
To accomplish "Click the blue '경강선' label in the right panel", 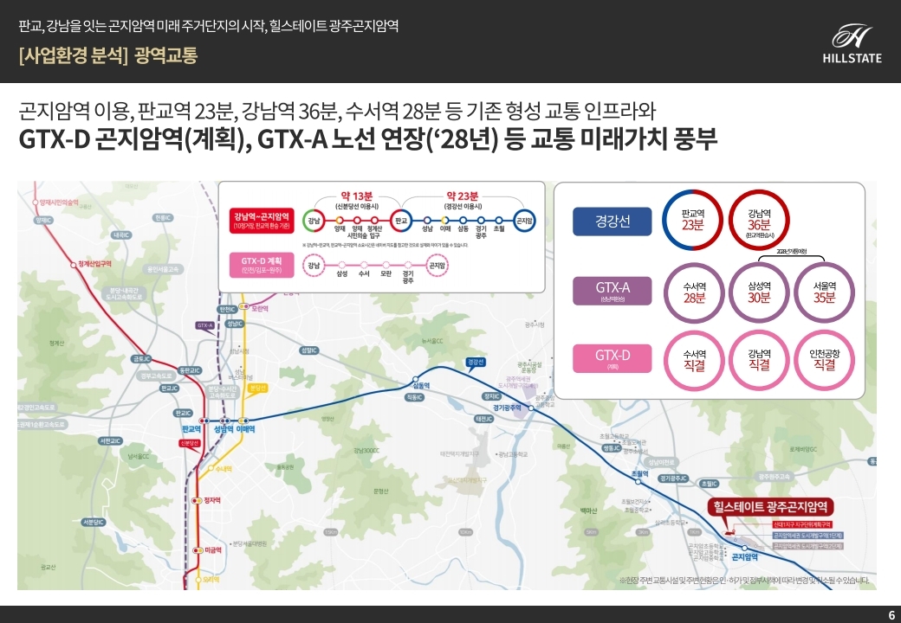I will coord(613,222).
